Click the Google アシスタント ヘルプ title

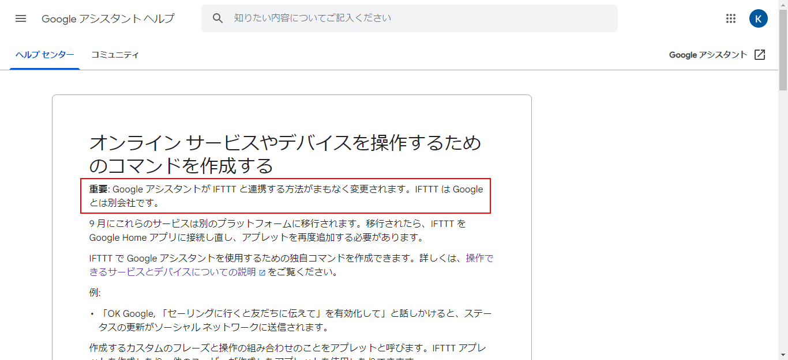click(108, 18)
